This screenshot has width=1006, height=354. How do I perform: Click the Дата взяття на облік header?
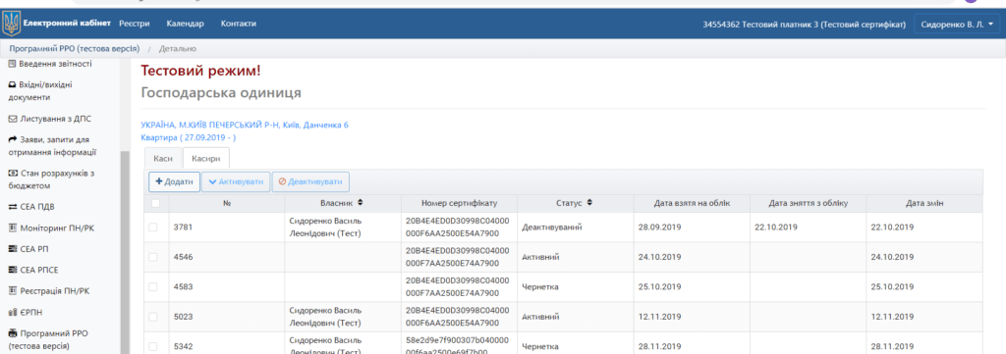tap(692, 203)
